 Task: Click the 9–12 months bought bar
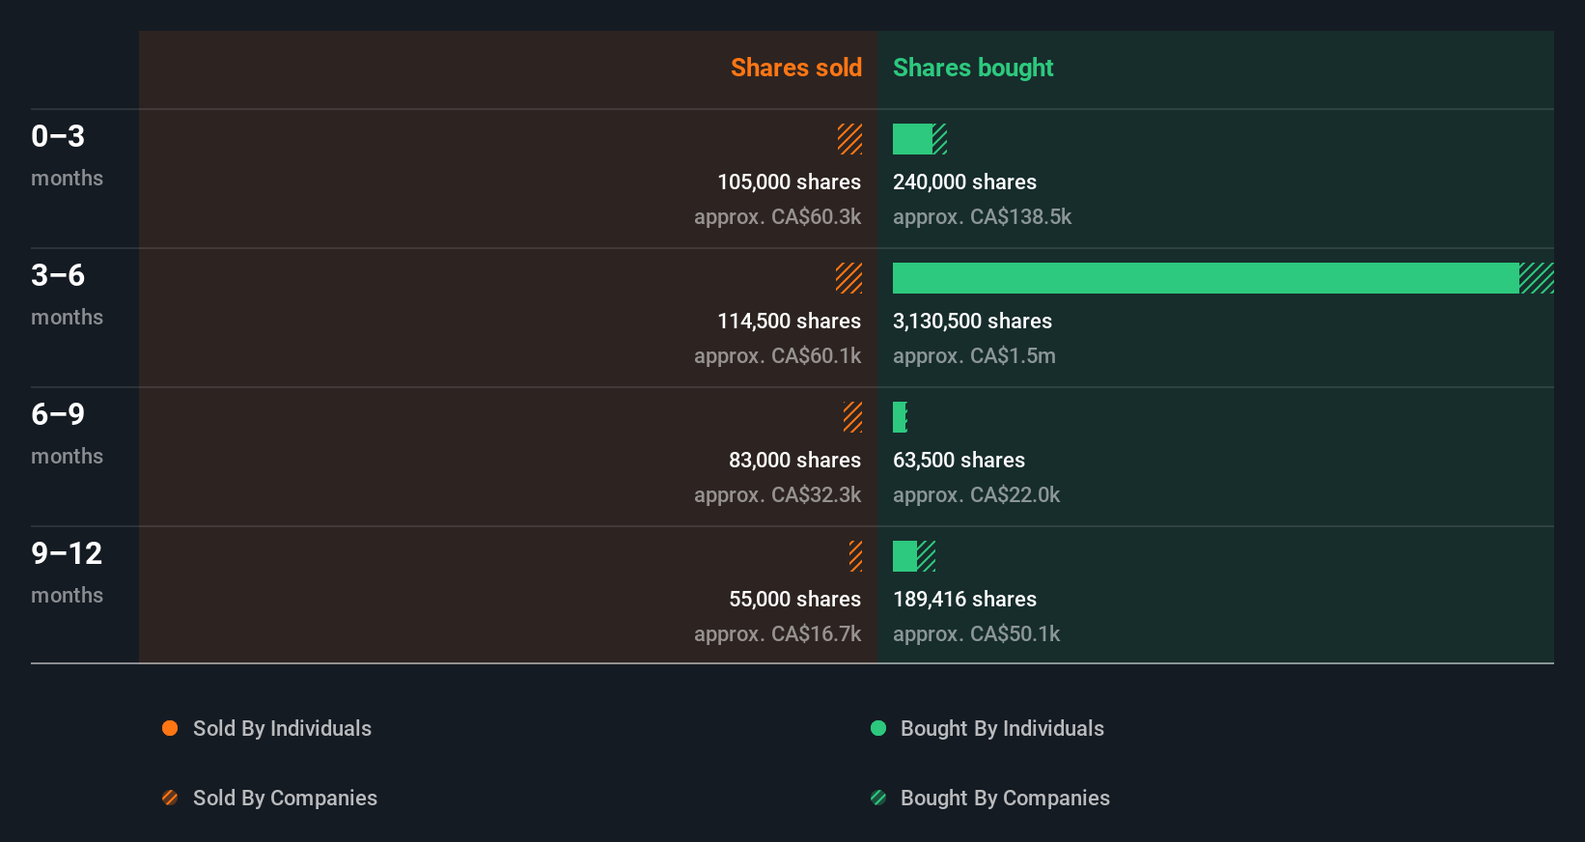tap(914, 556)
